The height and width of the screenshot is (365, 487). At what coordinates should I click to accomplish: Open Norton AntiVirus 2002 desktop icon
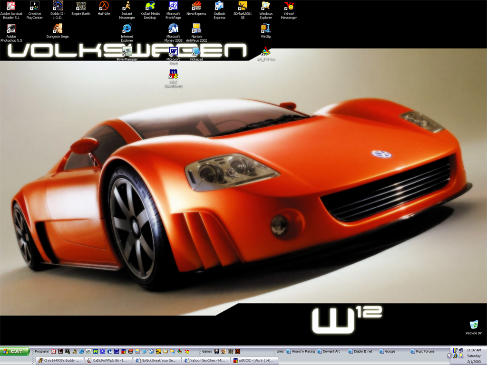[196, 33]
